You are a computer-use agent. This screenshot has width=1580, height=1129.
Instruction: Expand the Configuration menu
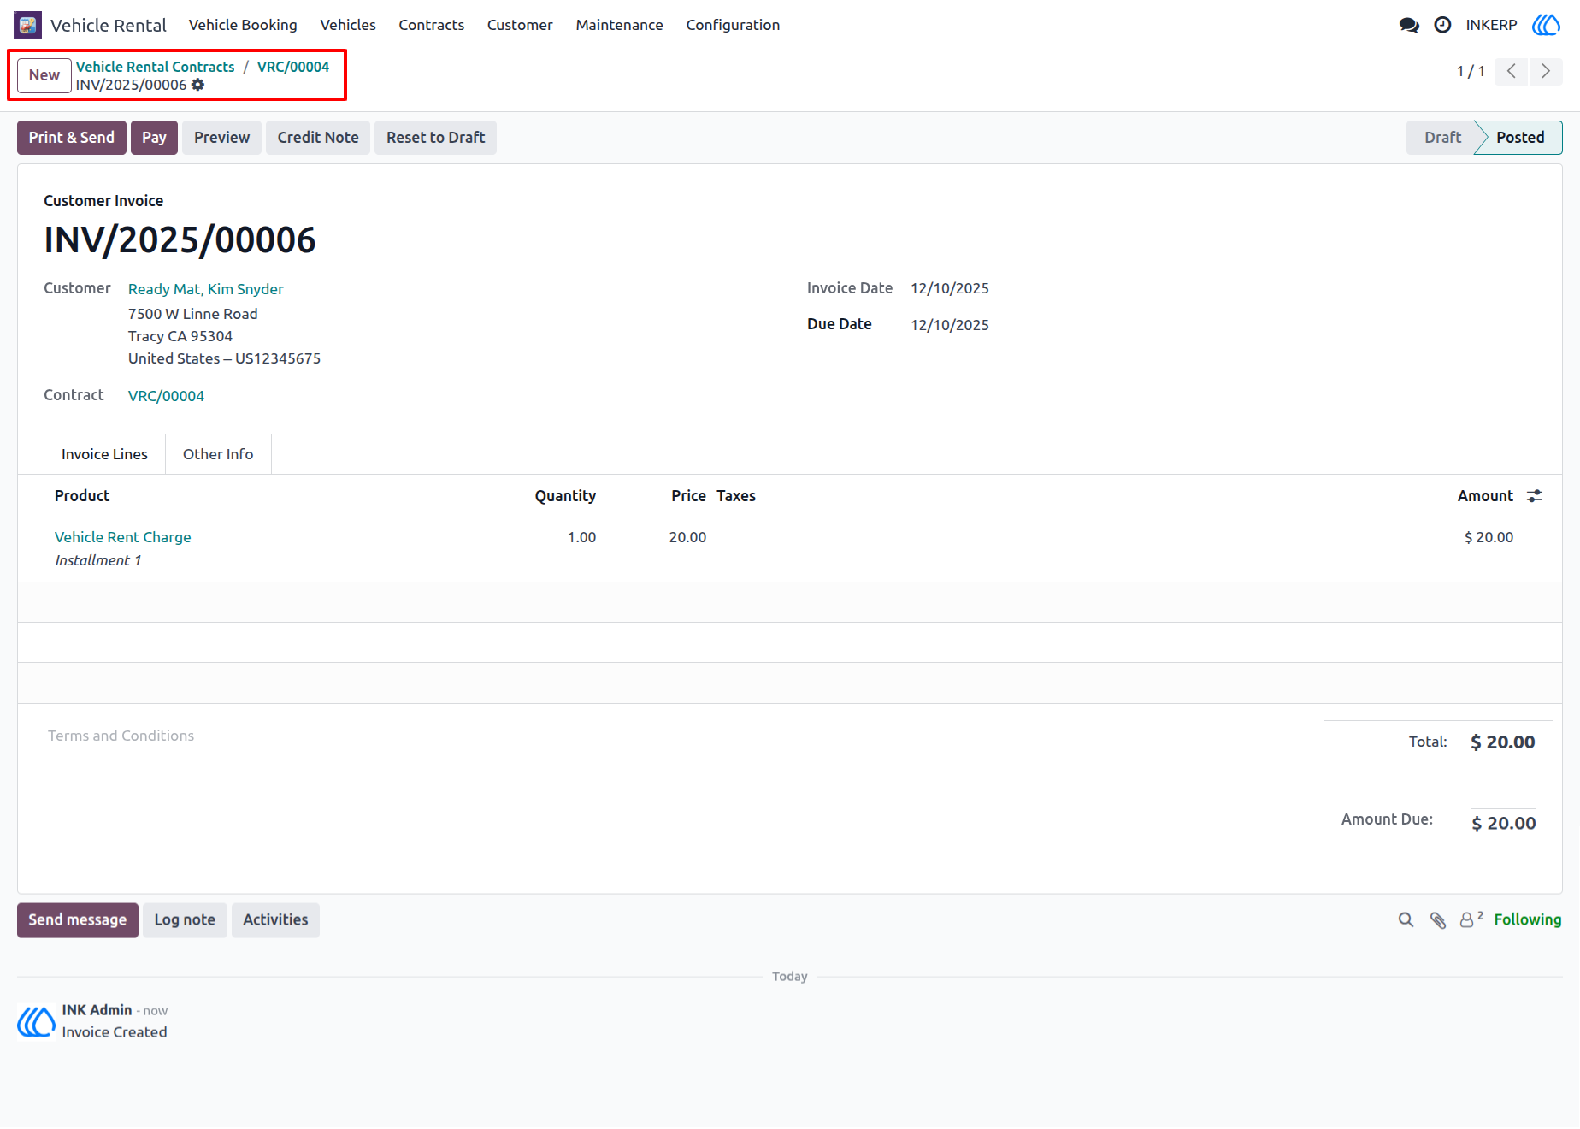(x=733, y=25)
